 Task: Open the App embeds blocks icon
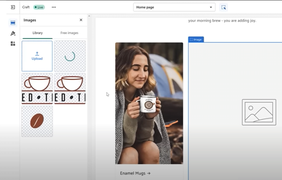[x=13, y=44]
